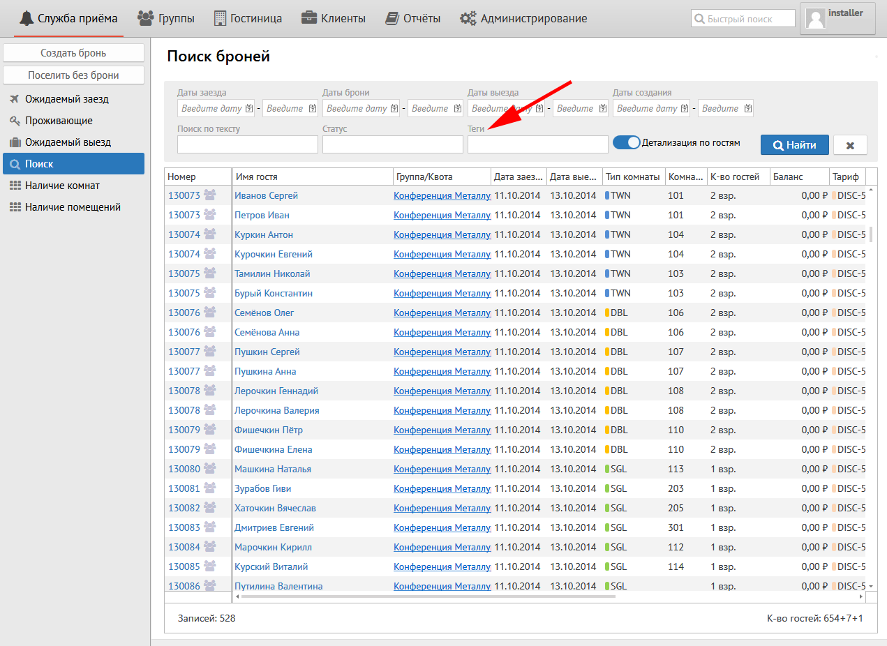The image size is (887, 646).
Task: Focus the Поиск по тексту input field
Action: [x=247, y=144]
